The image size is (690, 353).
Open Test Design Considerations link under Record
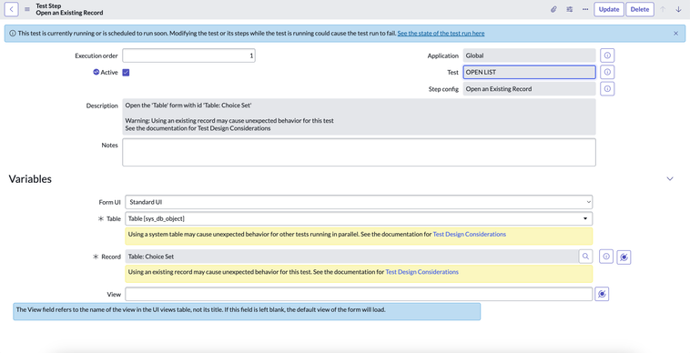422,272
